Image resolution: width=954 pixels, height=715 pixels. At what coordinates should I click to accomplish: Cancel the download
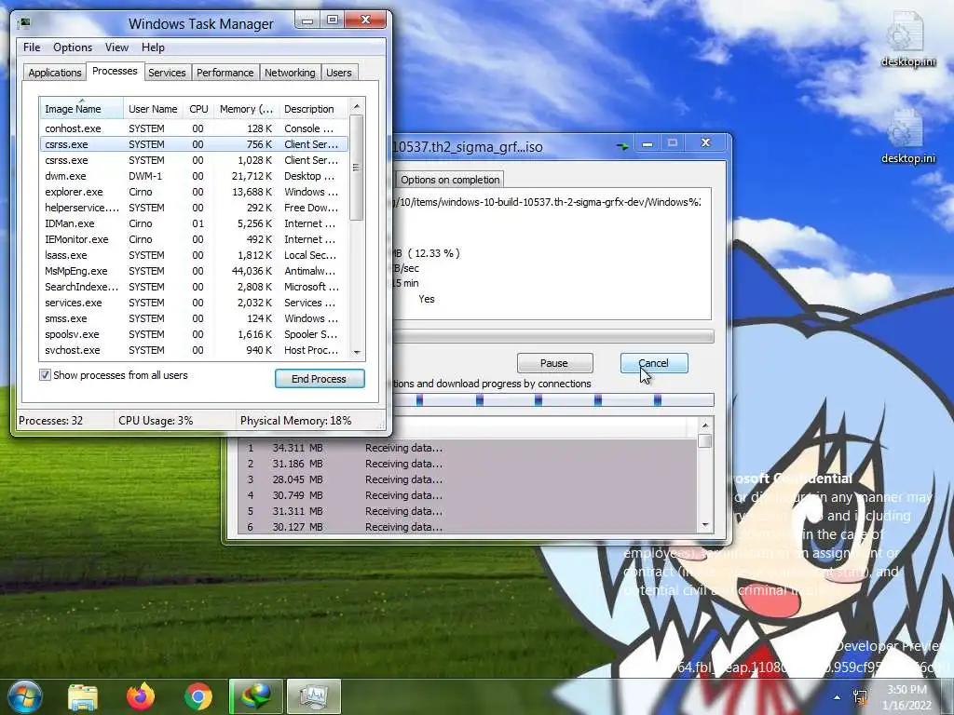pos(654,363)
